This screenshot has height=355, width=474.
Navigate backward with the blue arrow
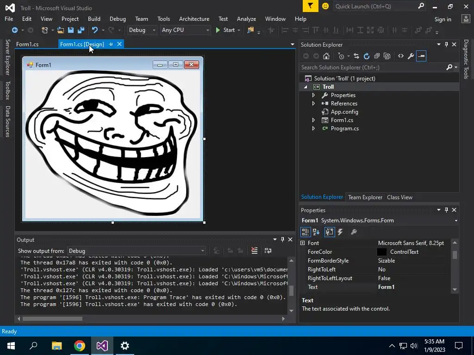coord(14,30)
